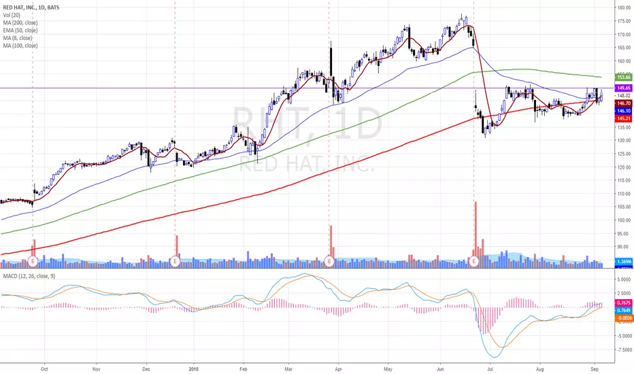Click the 110.00 price axis label
634x374 pixels.
(624, 194)
